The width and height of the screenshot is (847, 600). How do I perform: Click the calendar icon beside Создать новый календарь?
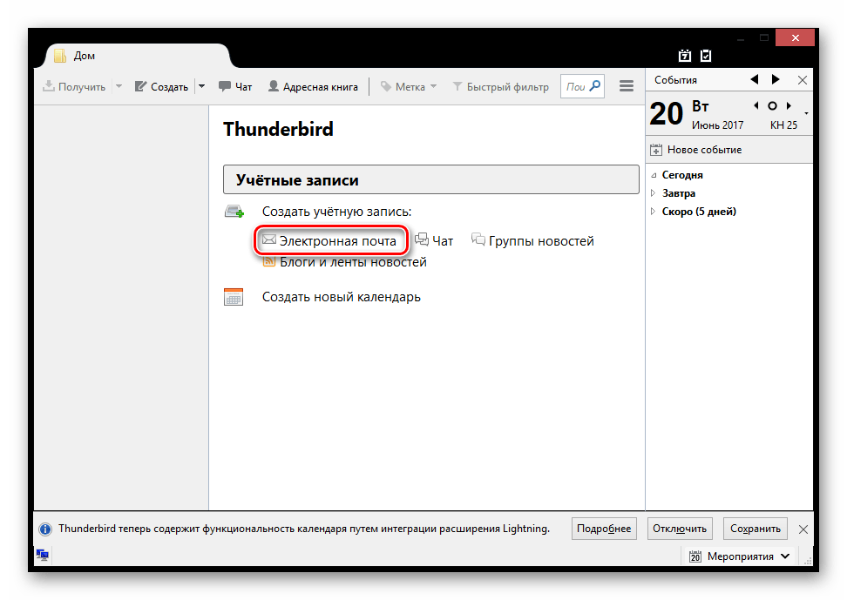[x=234, y=297]
